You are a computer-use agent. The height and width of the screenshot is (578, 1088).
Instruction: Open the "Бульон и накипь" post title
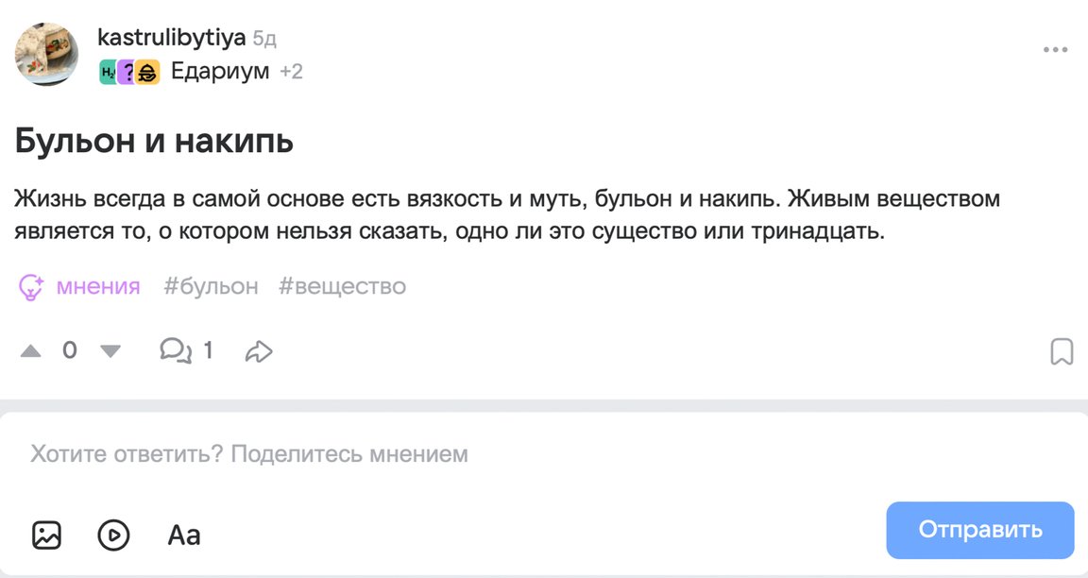[x=154, y=142]
